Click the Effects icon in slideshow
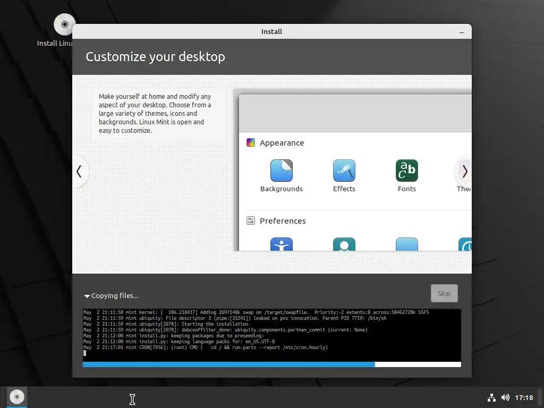This screenshot has height=408, width=544. [x=344, y=171]
